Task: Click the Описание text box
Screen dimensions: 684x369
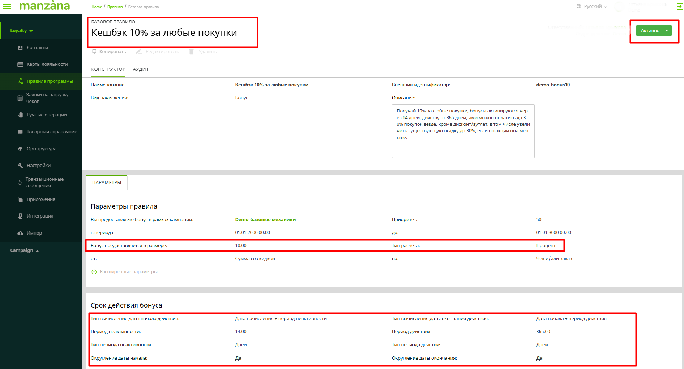Action: click(x=463, y=131)
